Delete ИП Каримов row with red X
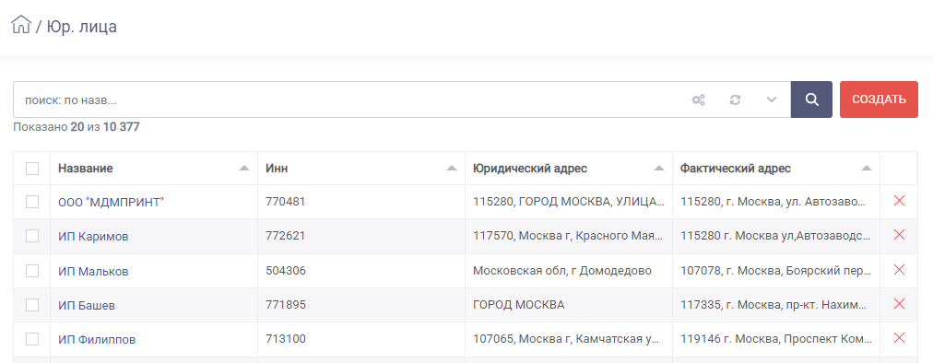933x363 pixels. pyautogui.click(x=899, y=234)
